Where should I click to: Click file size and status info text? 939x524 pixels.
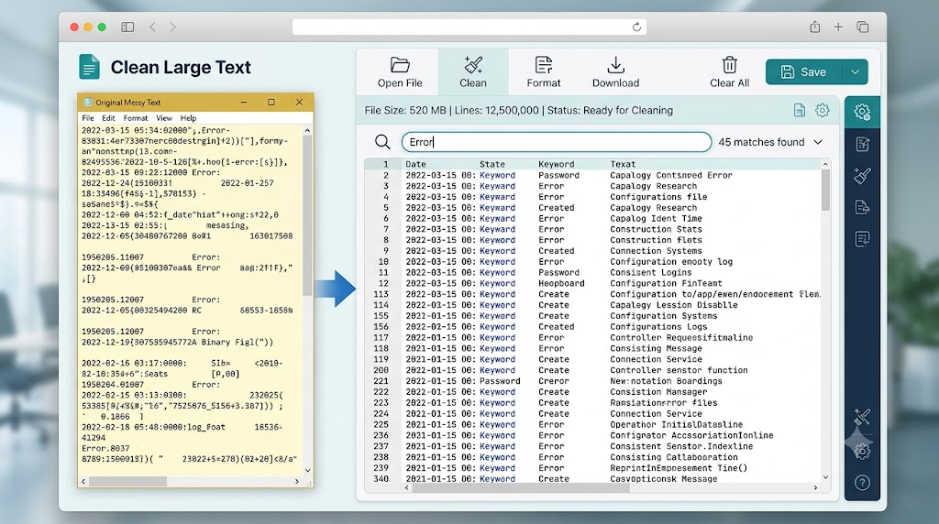(x=519, y=110)
